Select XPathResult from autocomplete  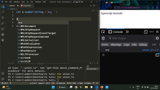(x=43, y=51)
